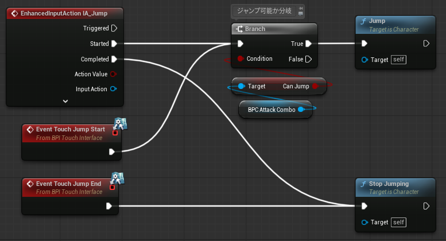Image resolution: width=446 pixels, height=241 pixels.
Task: Select the Branch node header
Action: click(274, 29)
